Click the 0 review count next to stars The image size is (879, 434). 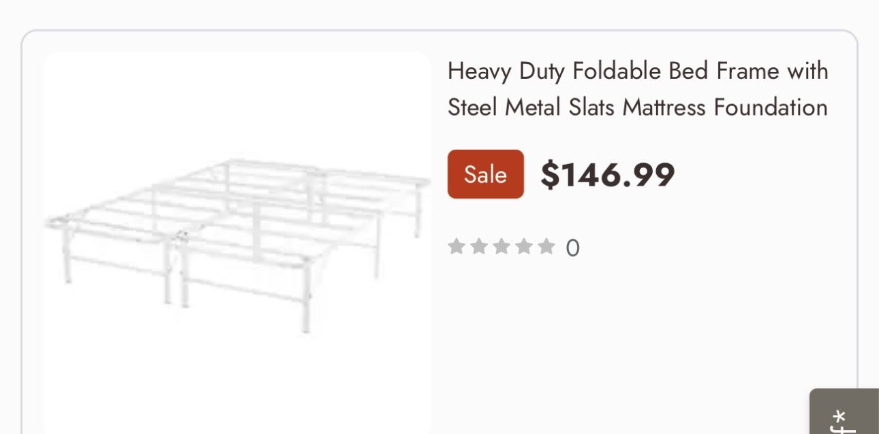click(572, 248)
